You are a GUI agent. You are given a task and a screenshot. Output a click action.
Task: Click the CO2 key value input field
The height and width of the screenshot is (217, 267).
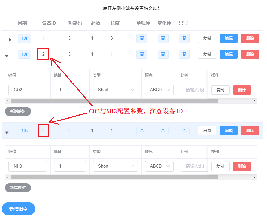point(28,90)
